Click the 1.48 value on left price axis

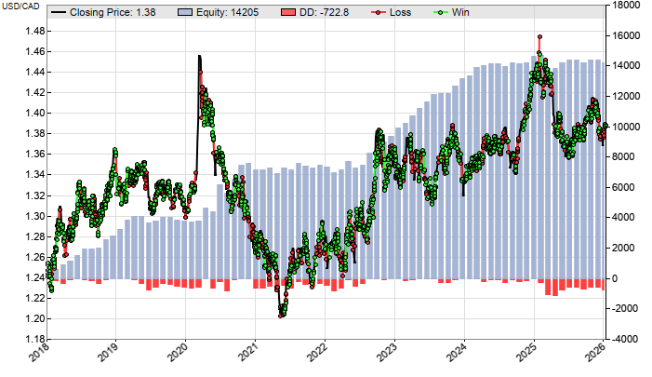[x=32, y=31]
